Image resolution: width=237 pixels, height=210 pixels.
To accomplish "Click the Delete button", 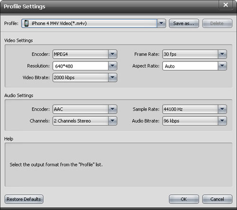I will click(217, 23).
